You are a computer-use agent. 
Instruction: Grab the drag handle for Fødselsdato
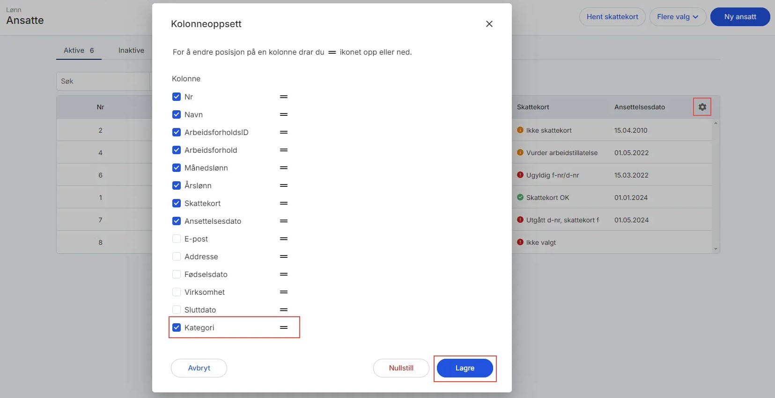(x=284, y=274)
